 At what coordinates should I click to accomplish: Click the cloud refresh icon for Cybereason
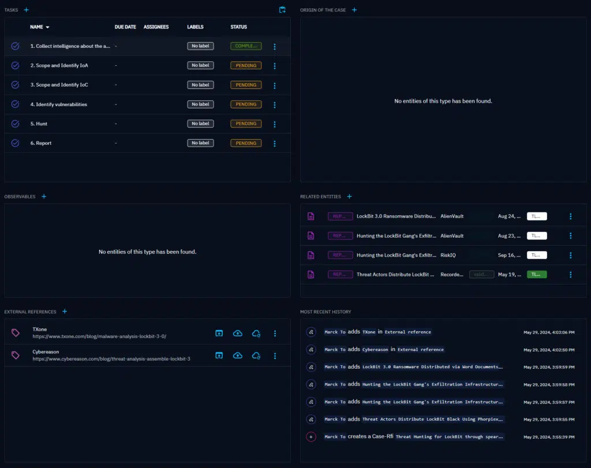[256, 355]
